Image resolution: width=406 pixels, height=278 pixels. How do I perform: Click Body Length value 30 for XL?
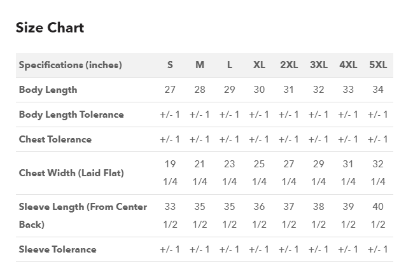point(259,90)
